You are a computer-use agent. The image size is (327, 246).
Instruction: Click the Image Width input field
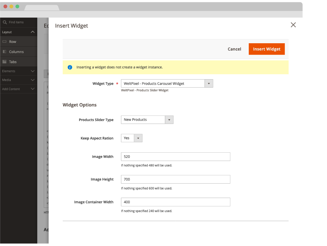175,157
